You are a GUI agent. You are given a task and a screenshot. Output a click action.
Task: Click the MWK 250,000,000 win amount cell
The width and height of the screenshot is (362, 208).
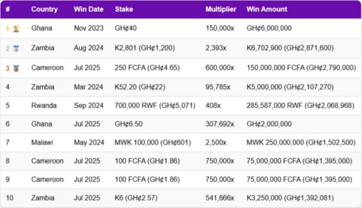[301, 142]
